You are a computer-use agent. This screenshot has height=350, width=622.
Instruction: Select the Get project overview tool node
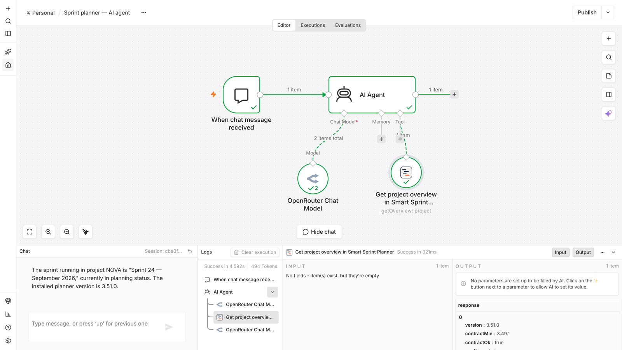[x=406, y=172]
